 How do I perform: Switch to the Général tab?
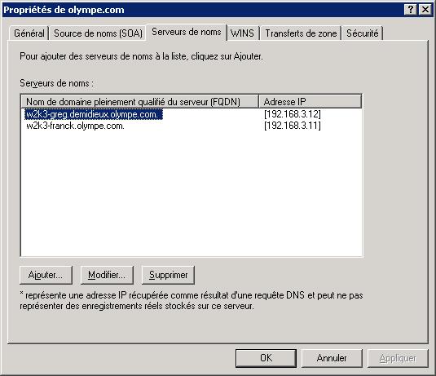pyautogui.click(x=29, y=33)
